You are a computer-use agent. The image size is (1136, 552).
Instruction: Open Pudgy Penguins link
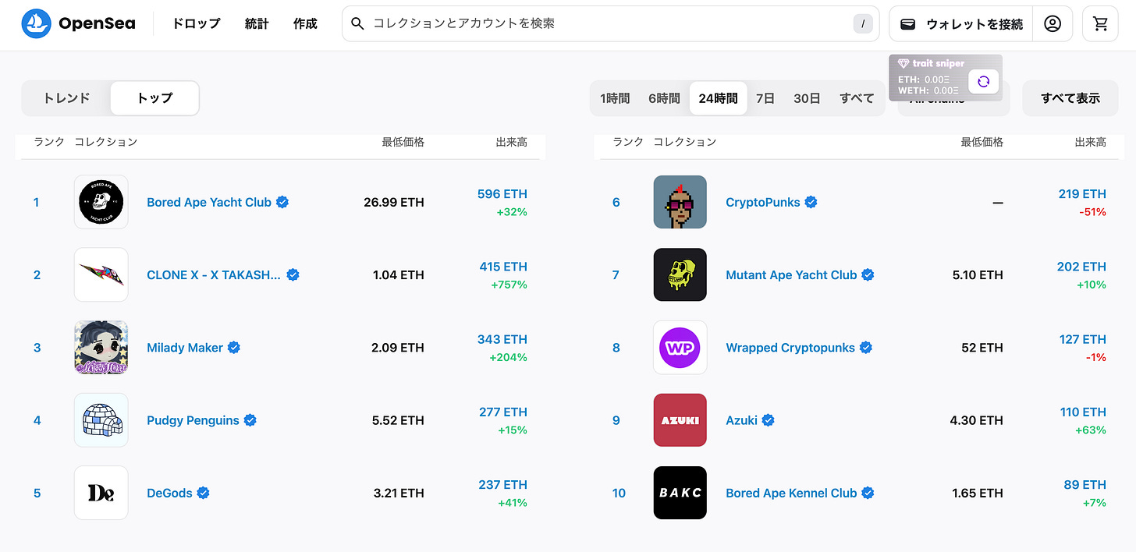(193, 420)
